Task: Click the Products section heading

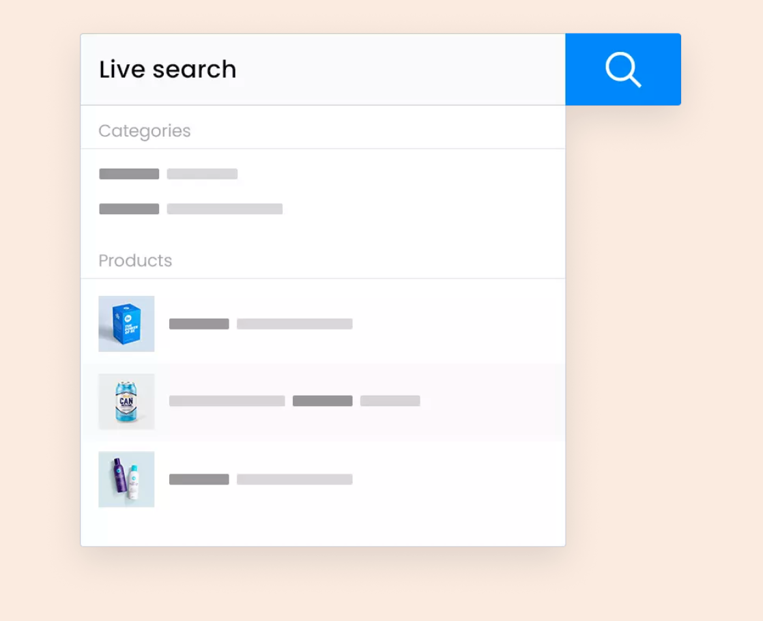Action: 135,261
